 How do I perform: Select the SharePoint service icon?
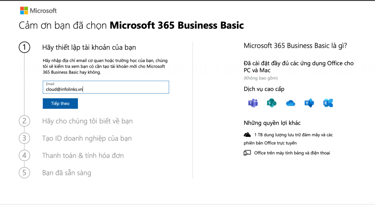pos(271,103)
